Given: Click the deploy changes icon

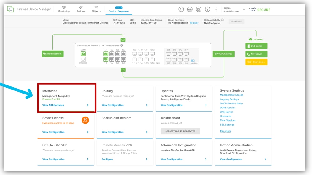Looking at the screenshot, I should (190, 9).
